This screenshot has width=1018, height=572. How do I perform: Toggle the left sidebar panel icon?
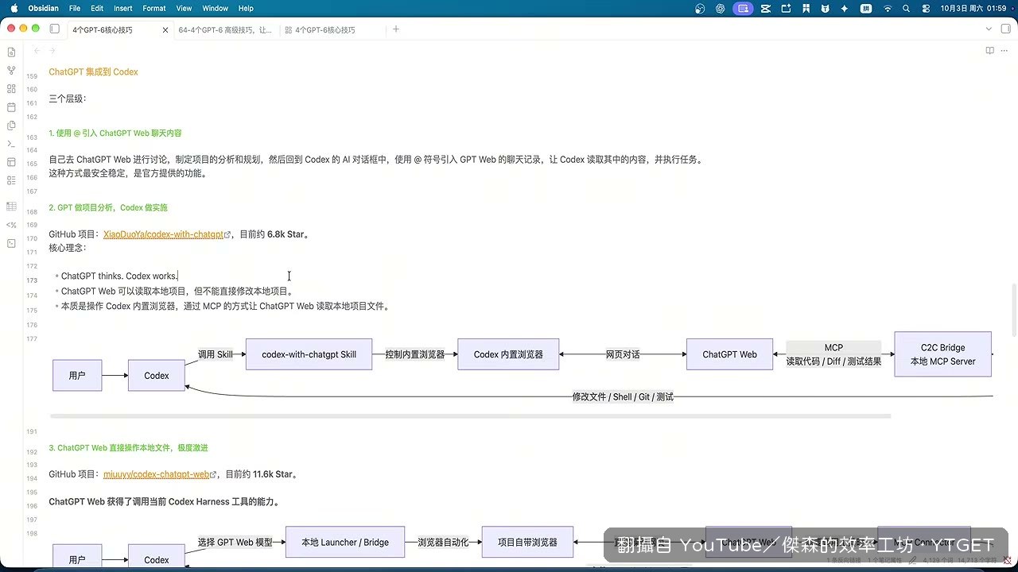click(x=54, y=29)
